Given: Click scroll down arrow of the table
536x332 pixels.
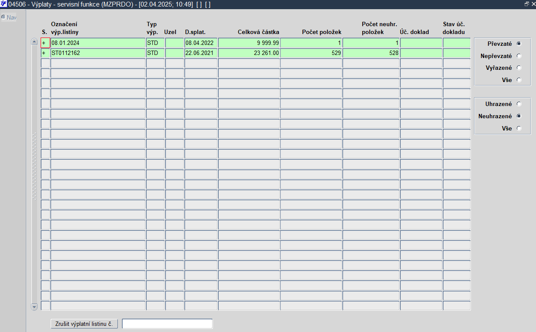Looking at the screenshot, I should pyautogui.click(x=34, y=307).
